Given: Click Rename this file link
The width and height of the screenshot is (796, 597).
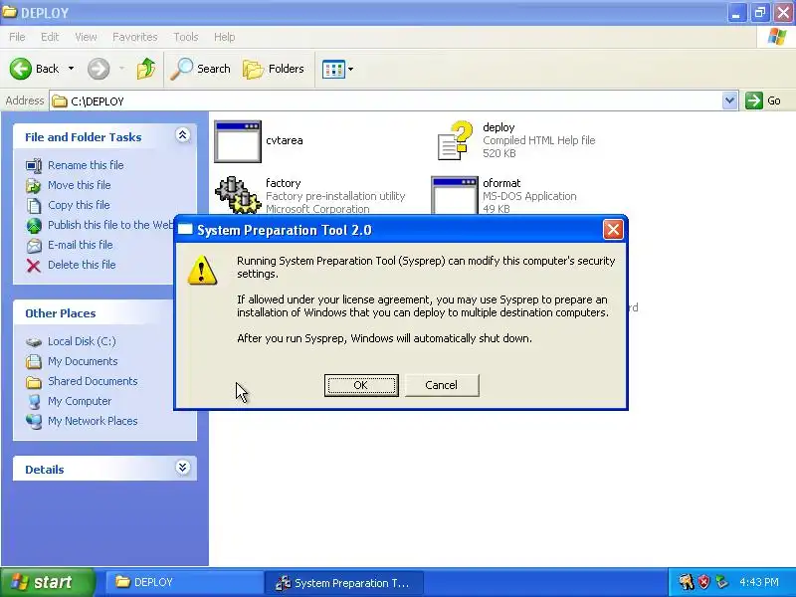Looking at the screenshot, I should pyautogui.click(x=86, y=165).
